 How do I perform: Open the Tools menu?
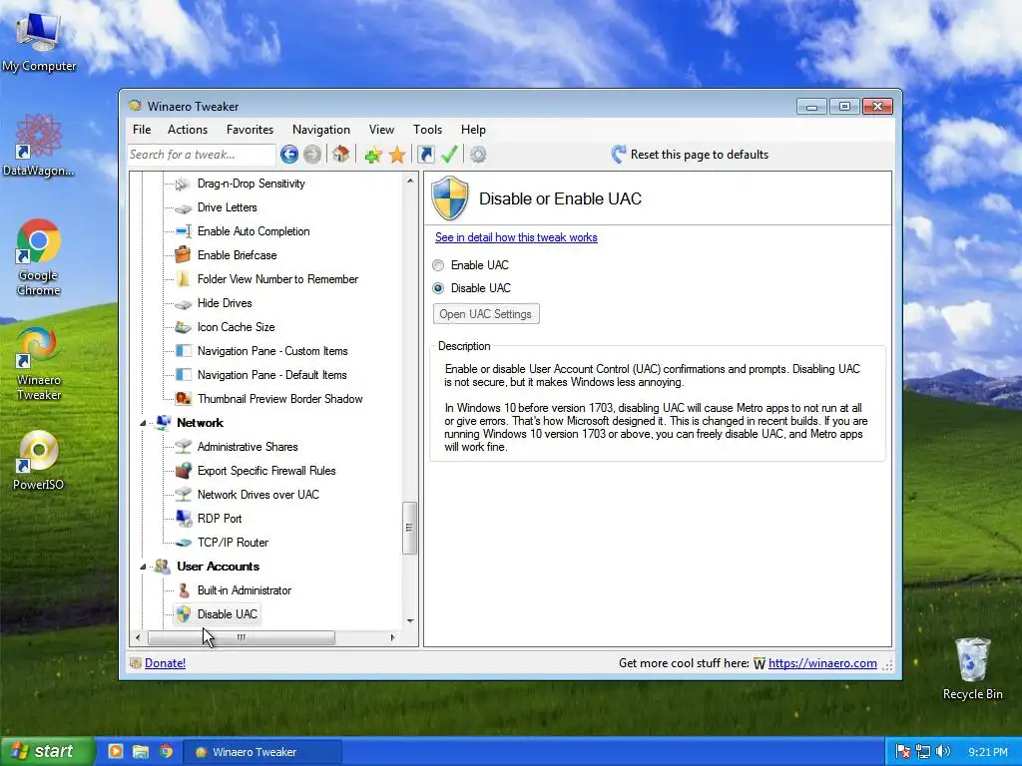pyautogui.click(x=427, y=130)
